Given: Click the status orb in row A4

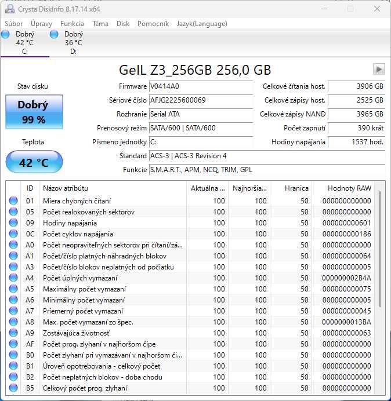Looking at the screenshot, I should click(x=13, y=278).
